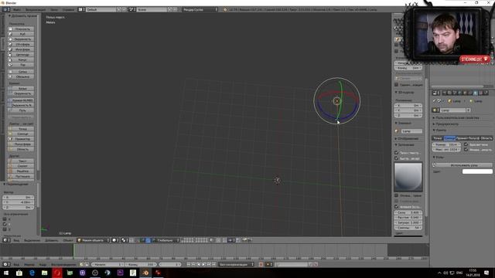Jump to the end frame in the timeline
The image size is (495, 278).
pos(213,264)
